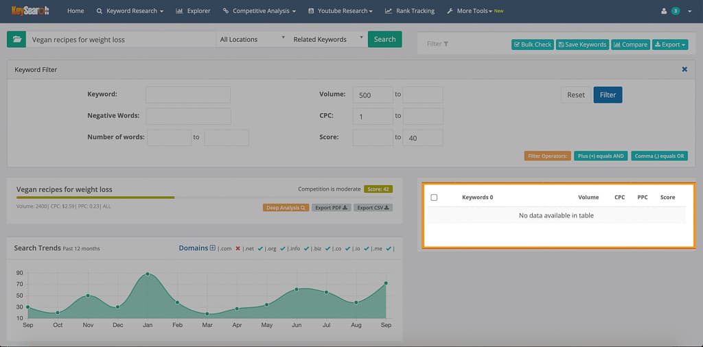
Task: Click the Filter funnel icon
Action: (446, 44)
